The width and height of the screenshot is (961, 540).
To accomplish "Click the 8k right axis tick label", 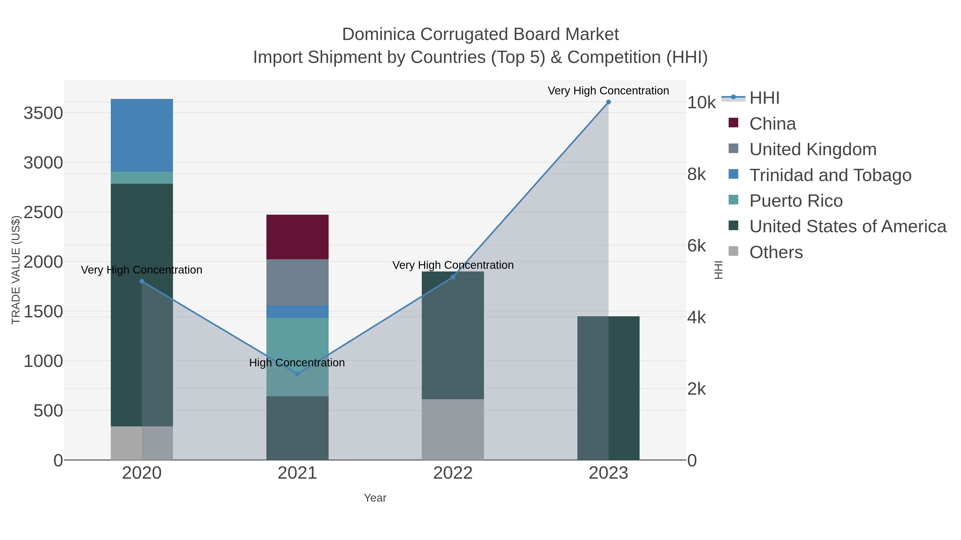I will [x=696, y=174].
